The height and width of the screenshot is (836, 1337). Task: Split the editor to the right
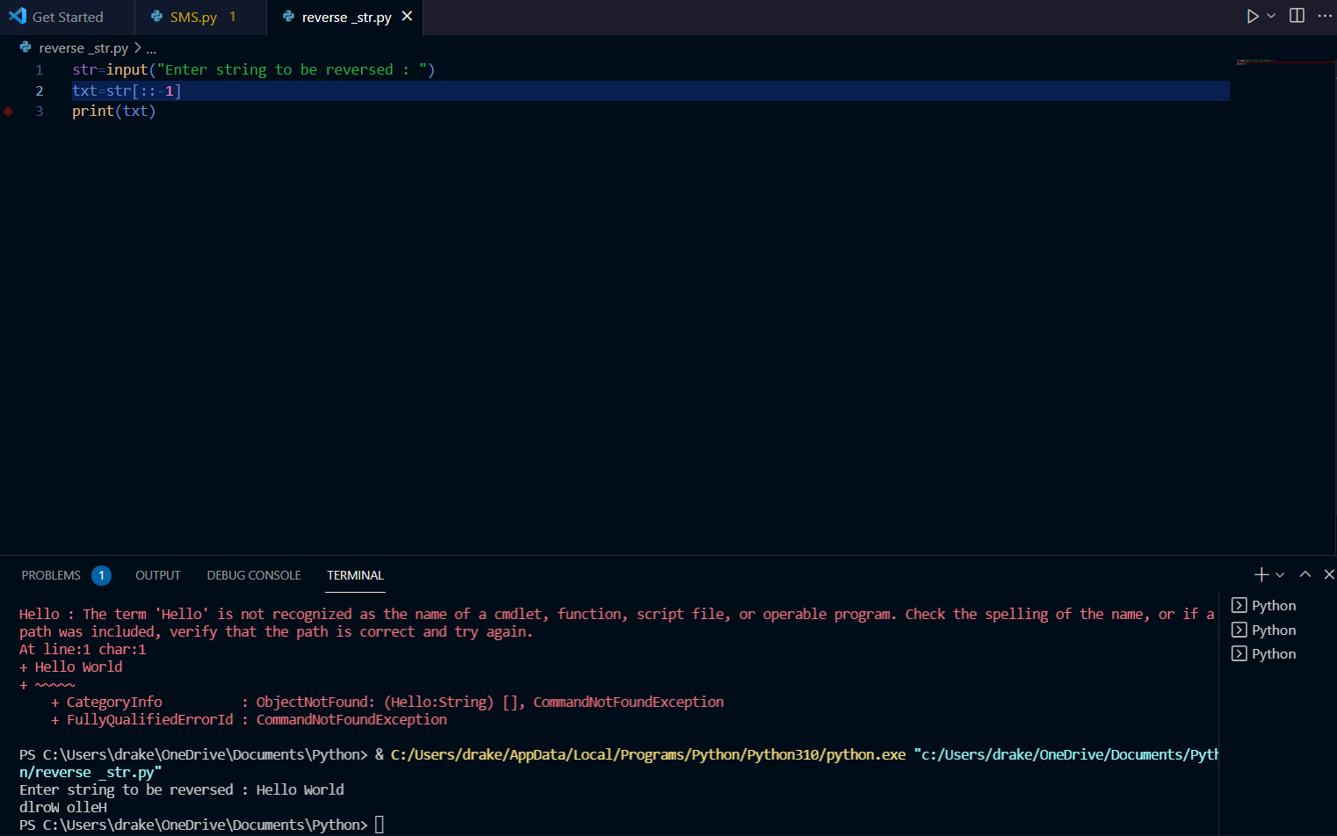(x=1297, y=16)
